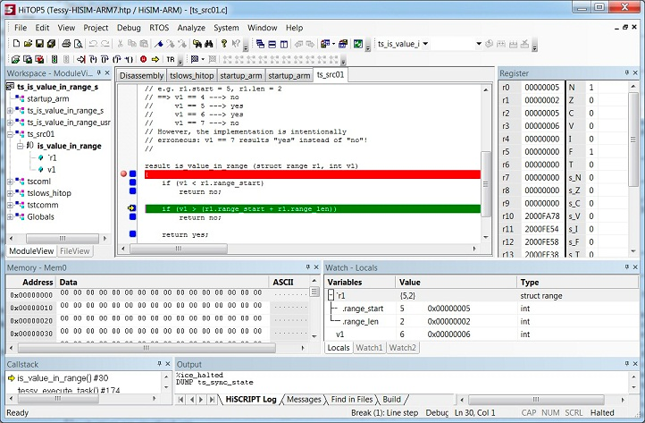Toggle auto-hide pin on Output panel
Screen dimensions: 645x423
627,364
